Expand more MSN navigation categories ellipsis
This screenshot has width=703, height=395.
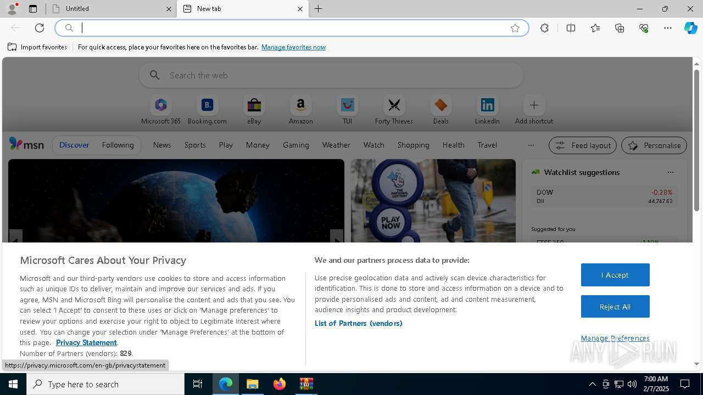click(x=531, y=145)
